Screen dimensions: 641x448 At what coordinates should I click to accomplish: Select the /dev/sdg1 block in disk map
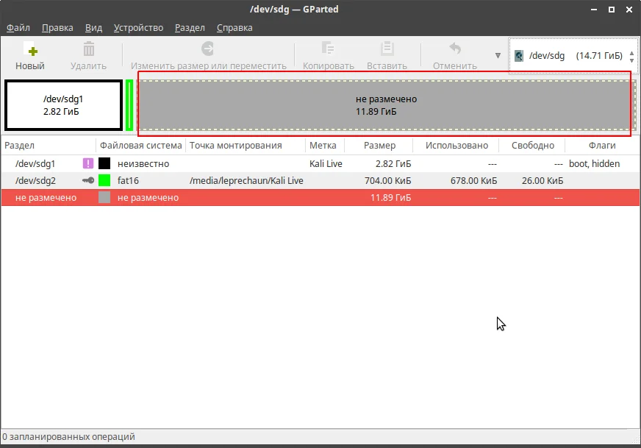[63, 105]
